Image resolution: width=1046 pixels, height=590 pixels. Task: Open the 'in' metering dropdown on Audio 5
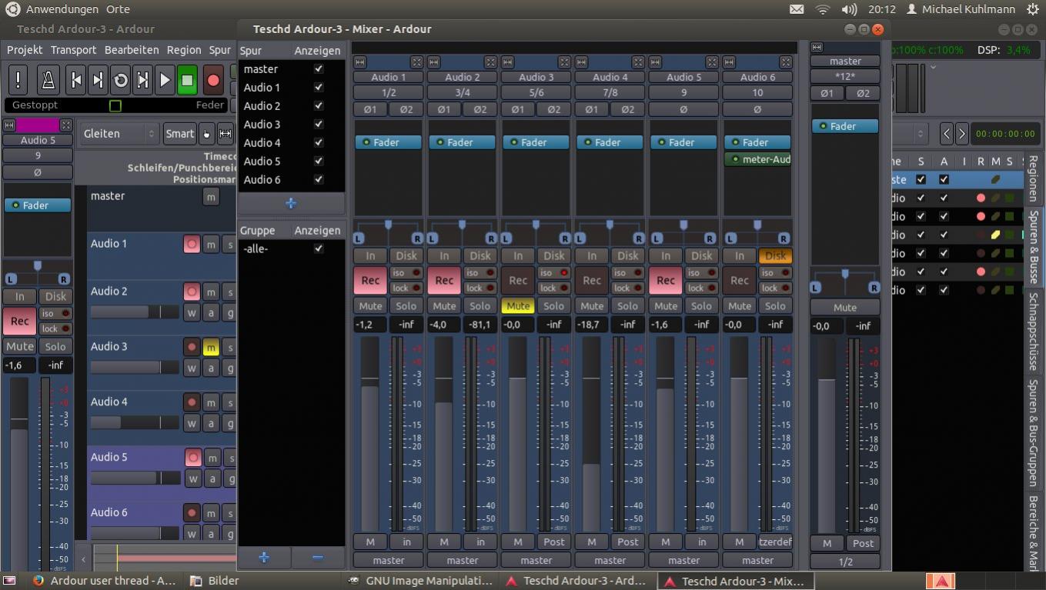[702, 542]
